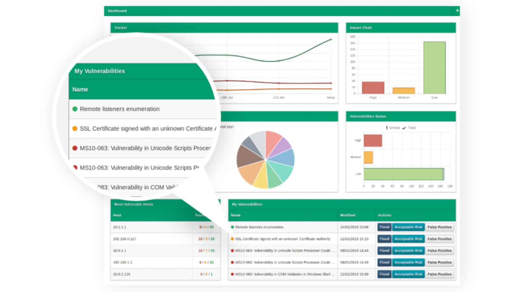520x292 pixels.
Task: Click green status dot beside Remote listeners enumeration
Action: [x=232, y=227]
